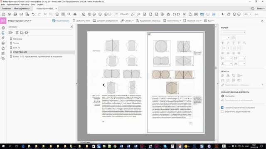This screenshot has width=266, height=149.
Task: Click the page number input field
Action: [x=116, y=14]
